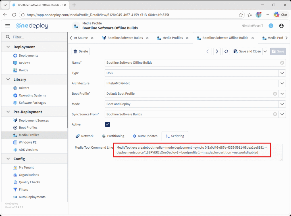Go back in browser history
Viewport: 291px width, 216px height.
[5, 15]
